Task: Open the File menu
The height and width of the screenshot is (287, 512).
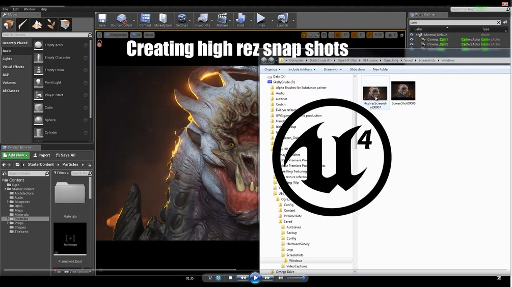Action: tap(5, 9)
